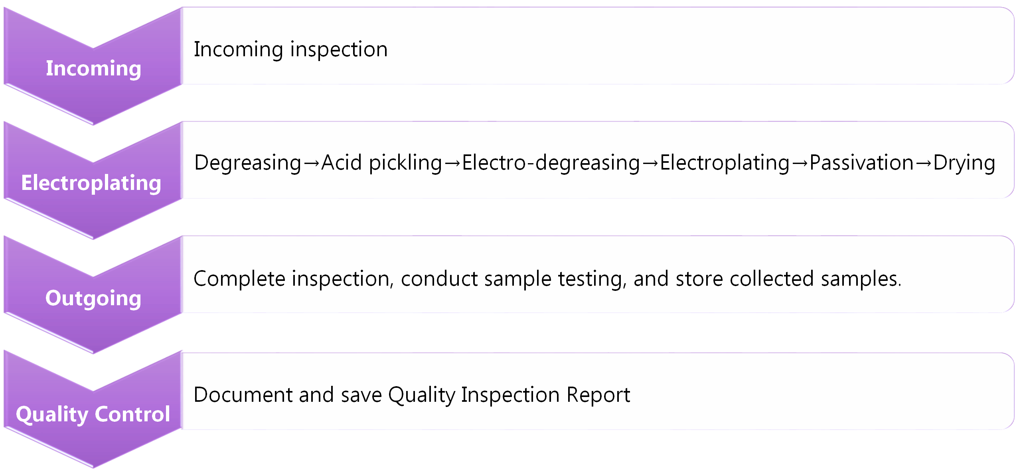Click arrow between Passivation and Drying

pyautogui.click(x=923, y=163)
